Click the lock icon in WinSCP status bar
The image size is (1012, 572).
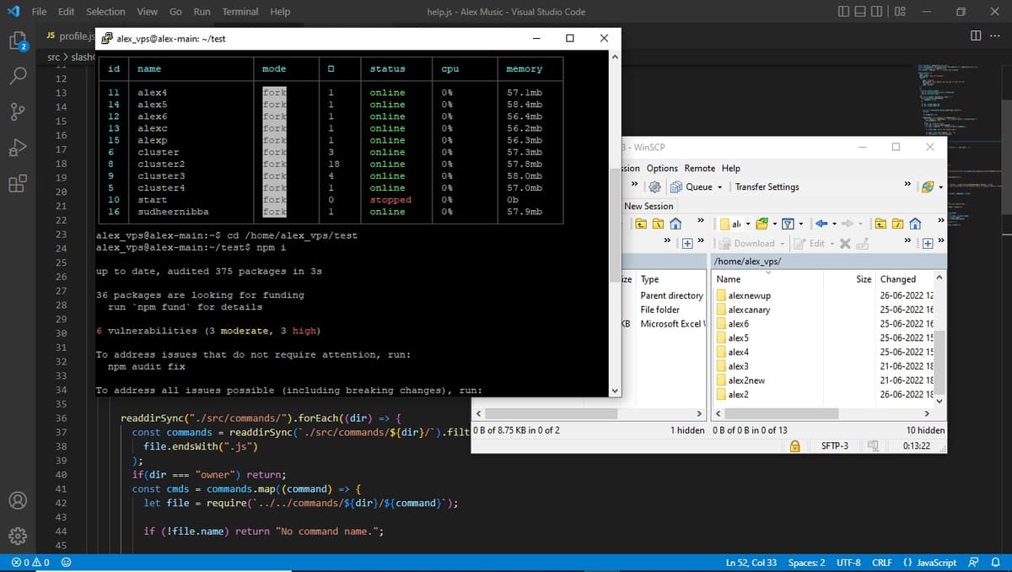[x=794, y=445]
